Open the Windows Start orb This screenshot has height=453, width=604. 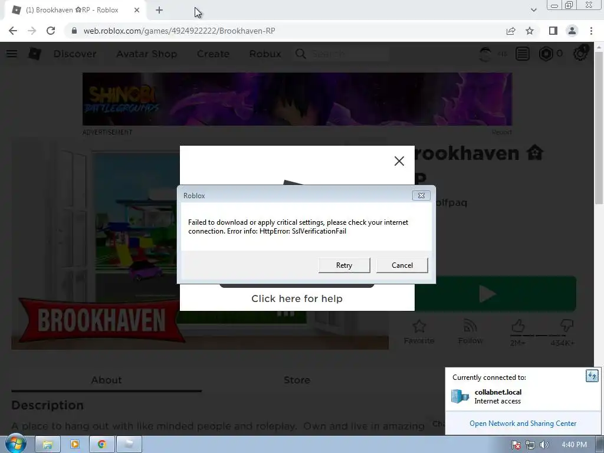click(15, 444)
